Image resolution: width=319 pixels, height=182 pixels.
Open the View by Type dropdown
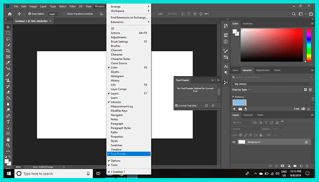[x=241, y=90]
